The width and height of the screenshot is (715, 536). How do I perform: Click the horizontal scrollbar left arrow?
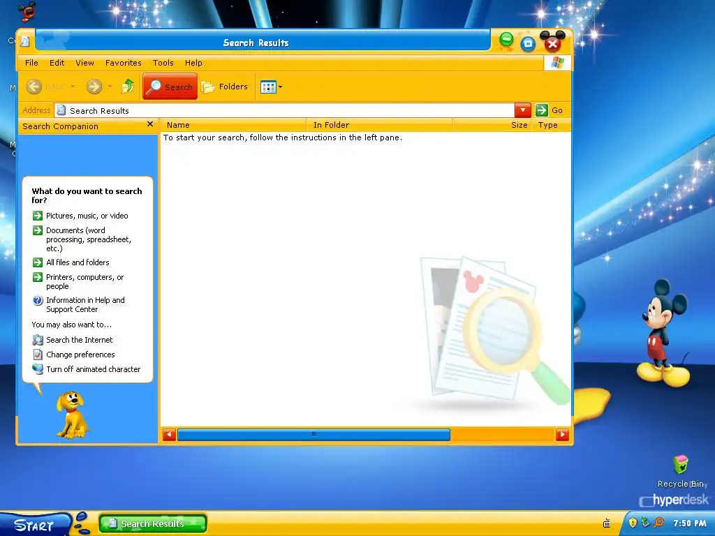[169, 435]
